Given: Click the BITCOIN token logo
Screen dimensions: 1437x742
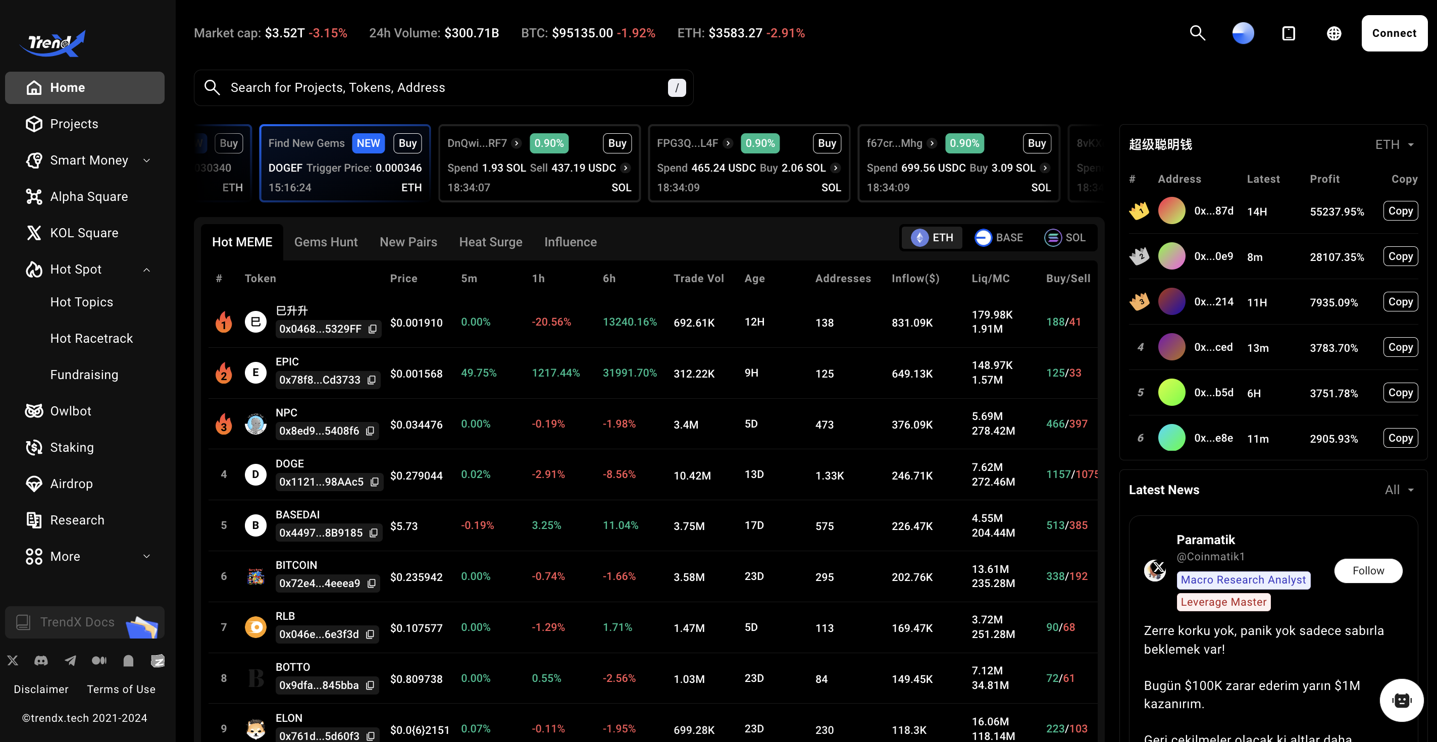Looking at the screenshot, I should [255, 576].
